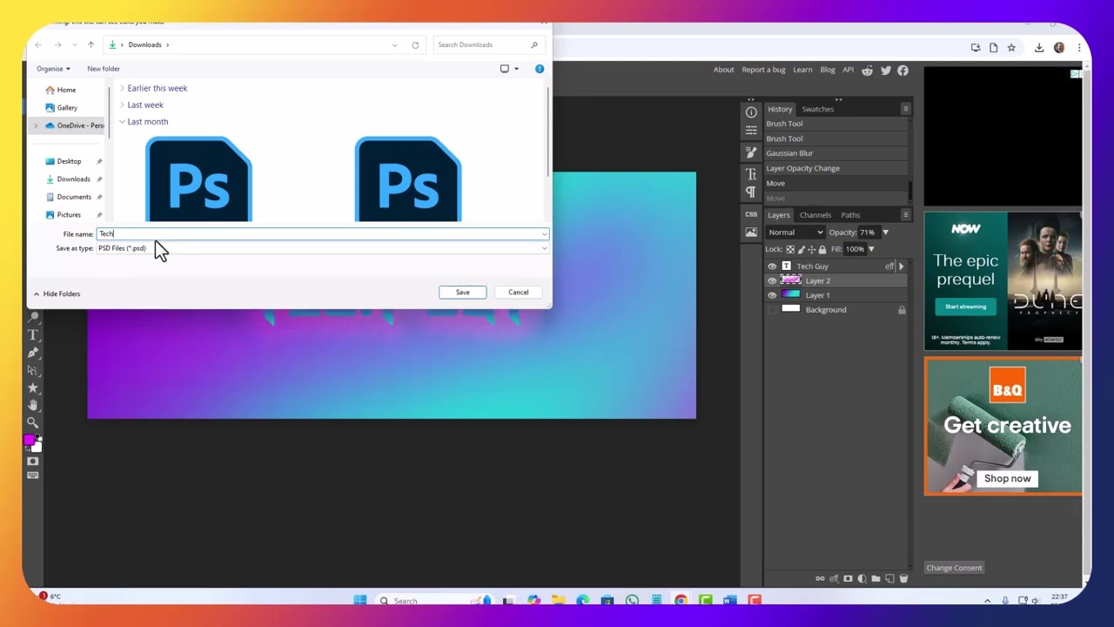Image resolution: width=1114 pixels, height=627 pixels.
Task: Select the Path Select tool in toolbar
Action: click(33, 370)
